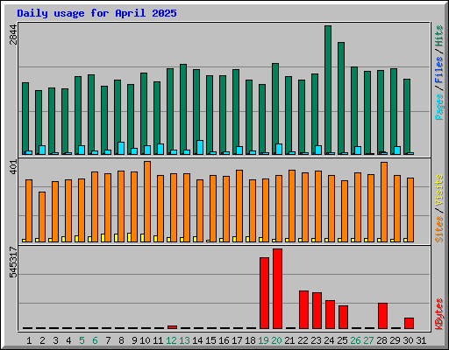The image size is (449, 350).
Task: Click the small red KBytes bar for day 12
Action: pyautogui.click(x=172, y=327)
